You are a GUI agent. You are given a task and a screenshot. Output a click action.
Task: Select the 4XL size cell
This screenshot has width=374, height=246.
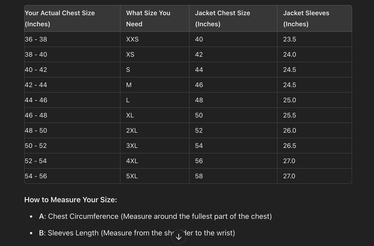(132, 161)
